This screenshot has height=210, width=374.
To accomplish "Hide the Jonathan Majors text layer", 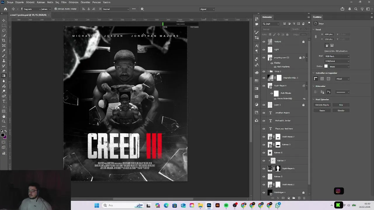I will [264, 113].
